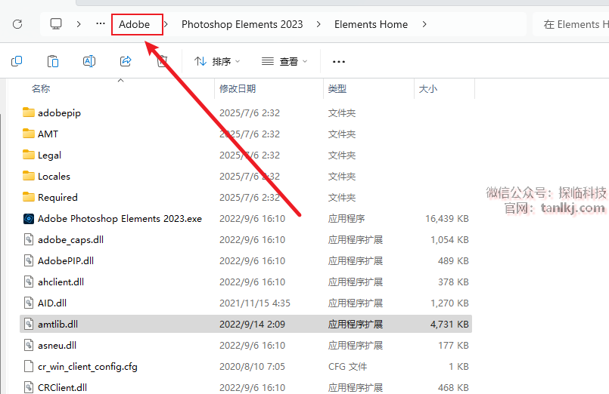This screenshot has height=394, width=609.
Task: Sort by the 类型 column header
Action: 337,89
